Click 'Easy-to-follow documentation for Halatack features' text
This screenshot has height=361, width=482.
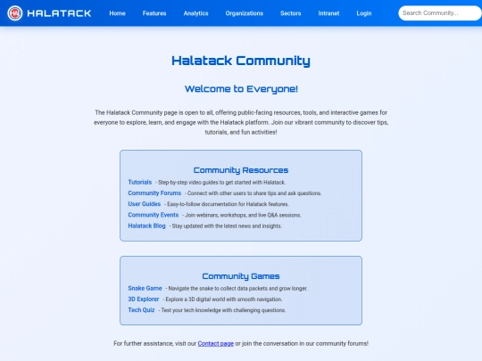click(228, 204)
